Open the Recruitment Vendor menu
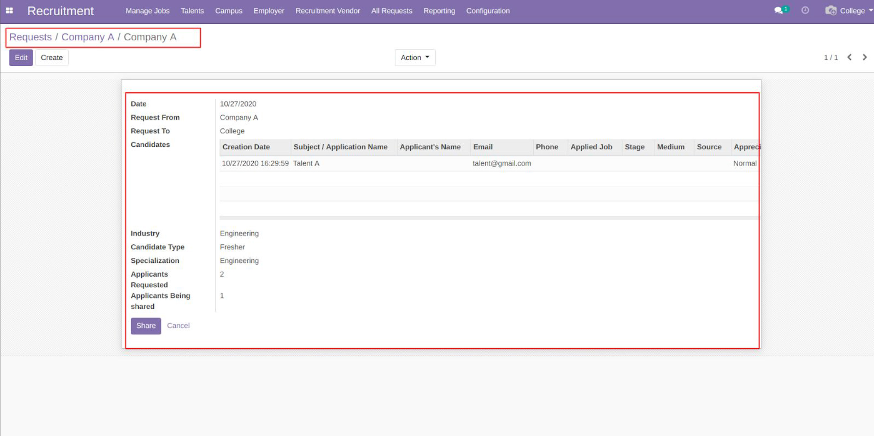The height and width of the screenshot is (436, 874). pyautogui.click(x=327, y=11)
